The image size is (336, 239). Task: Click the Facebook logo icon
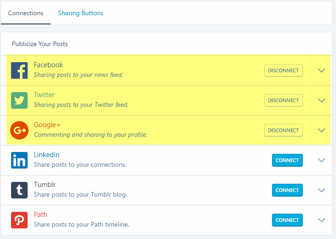pyautogui.click(x=19, y=70)
